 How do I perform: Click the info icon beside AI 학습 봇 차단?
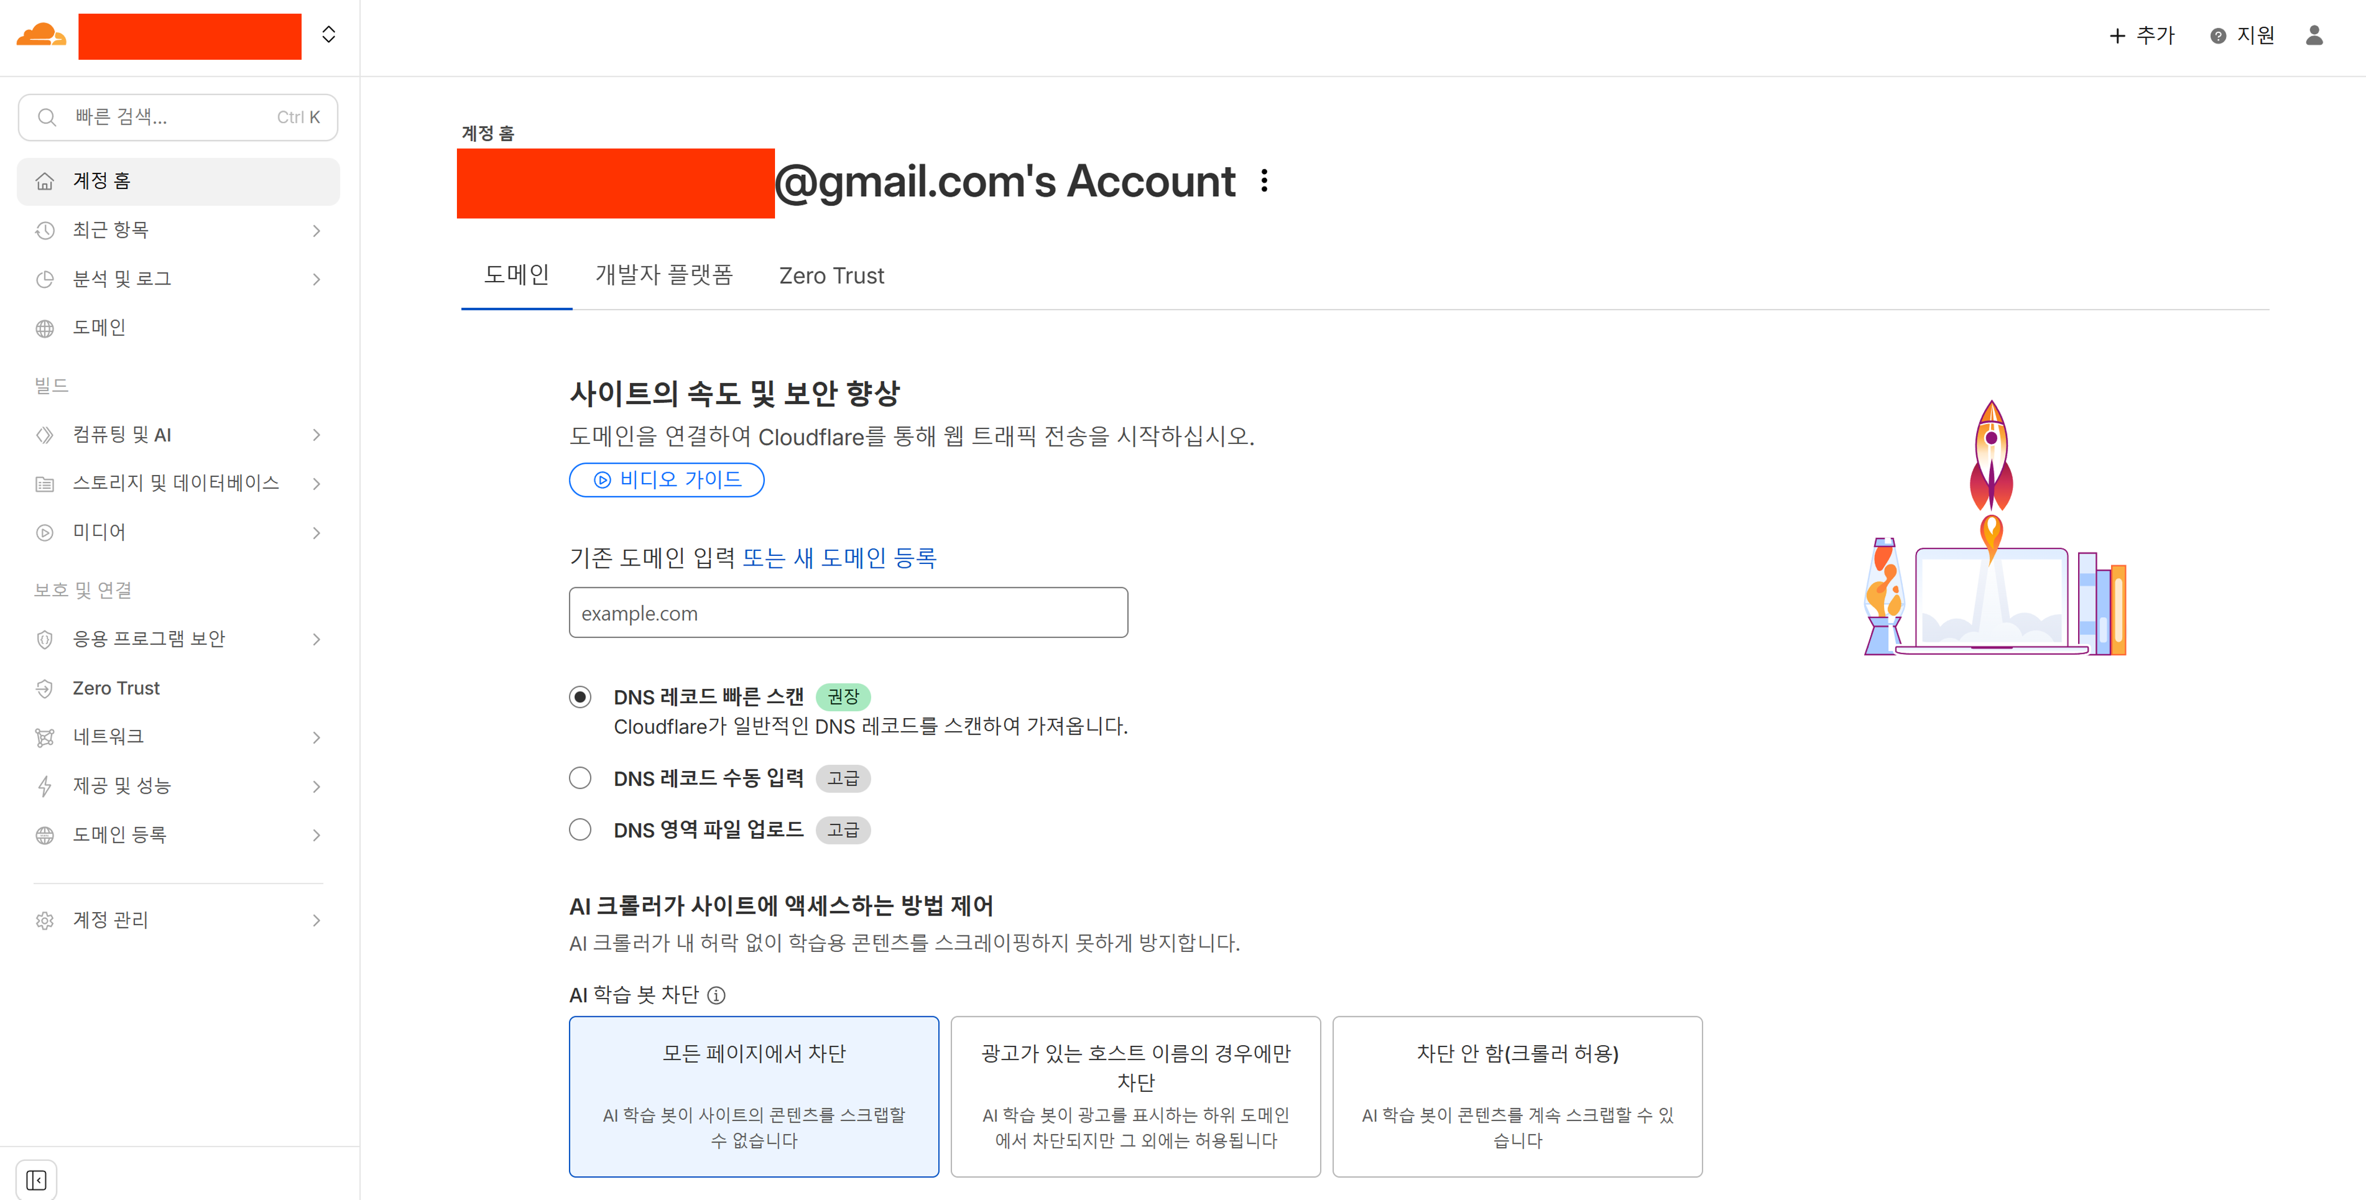[716, 995]
